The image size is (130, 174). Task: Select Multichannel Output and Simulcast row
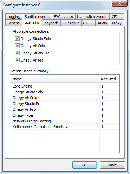click(65, 127)
